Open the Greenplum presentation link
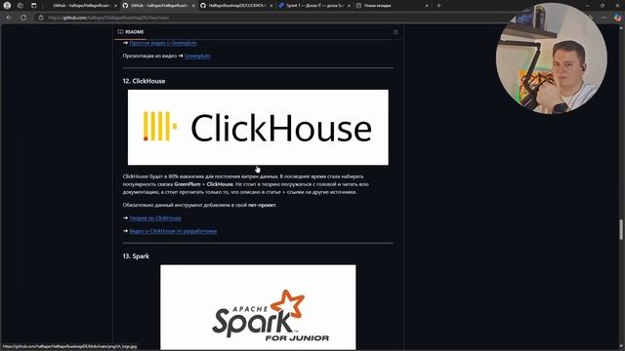 point(197,57)
